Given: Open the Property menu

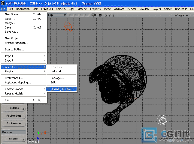Looking at the screenshot, I should point(95,9).
